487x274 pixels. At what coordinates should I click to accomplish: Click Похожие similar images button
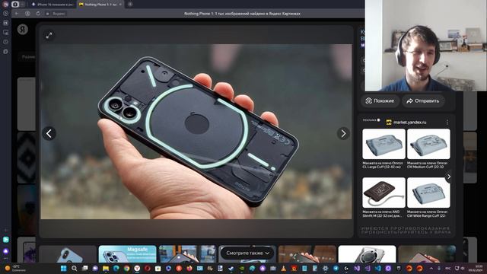(380, 100)
